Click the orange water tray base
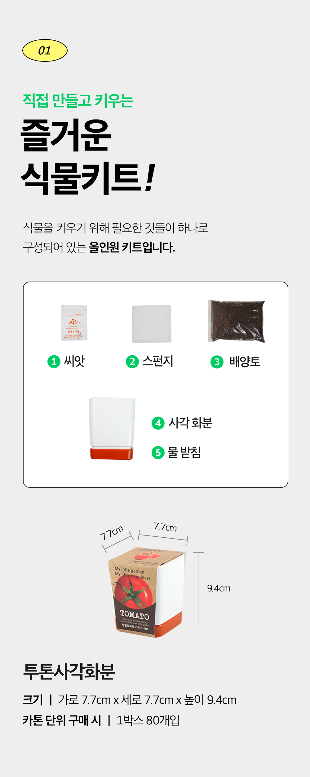This screenshot has width=310, height=777. click(x=112, y=454)
